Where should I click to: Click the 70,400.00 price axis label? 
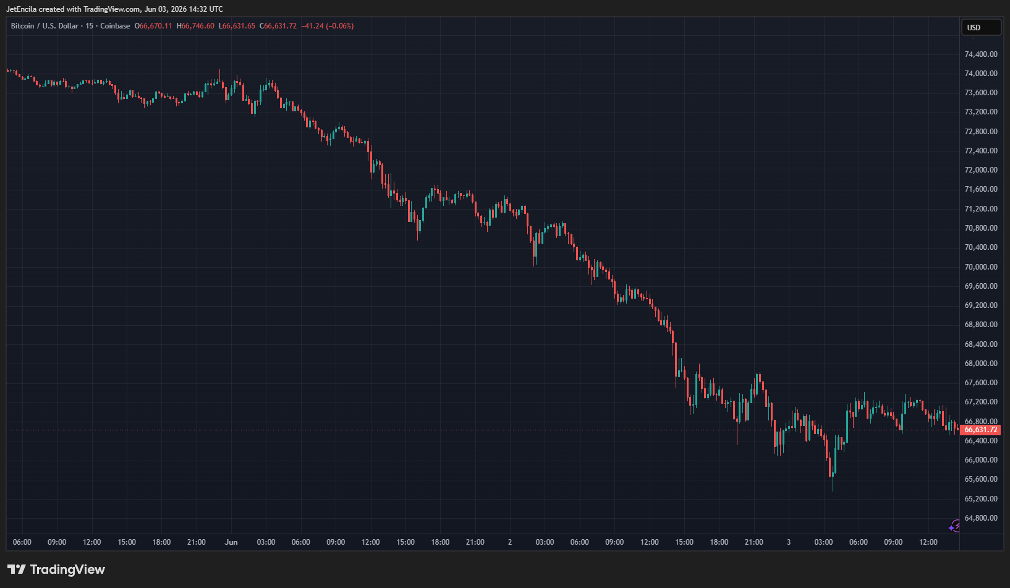pos(981,247)
